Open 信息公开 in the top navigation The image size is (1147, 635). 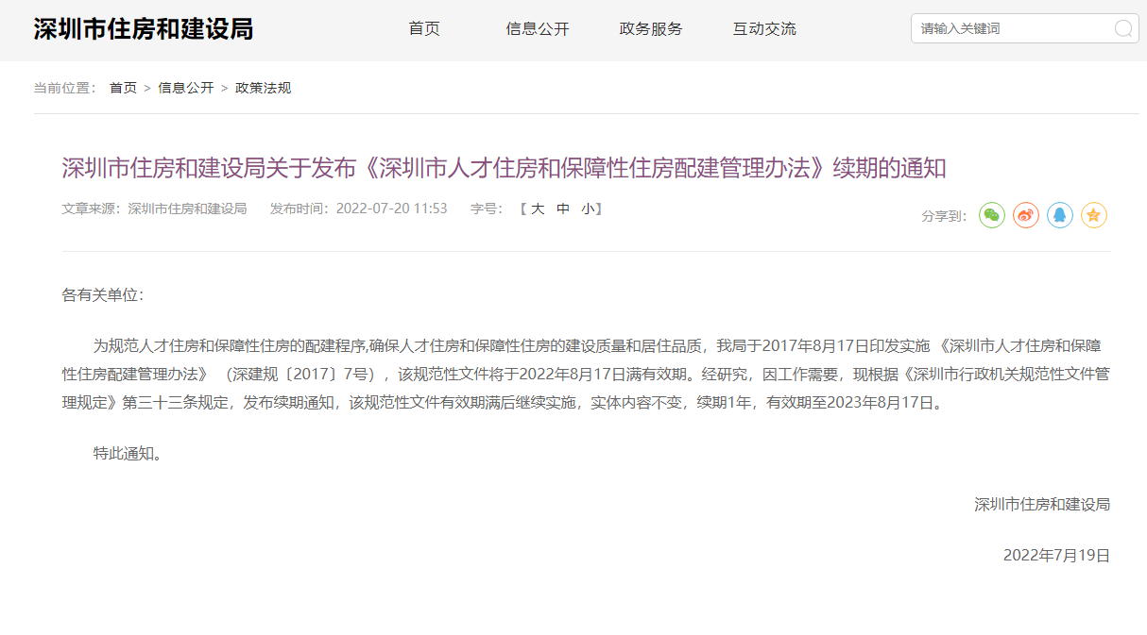538,28
